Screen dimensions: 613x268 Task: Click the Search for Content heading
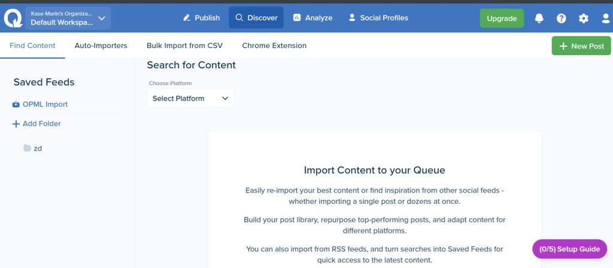pos(191,65)
